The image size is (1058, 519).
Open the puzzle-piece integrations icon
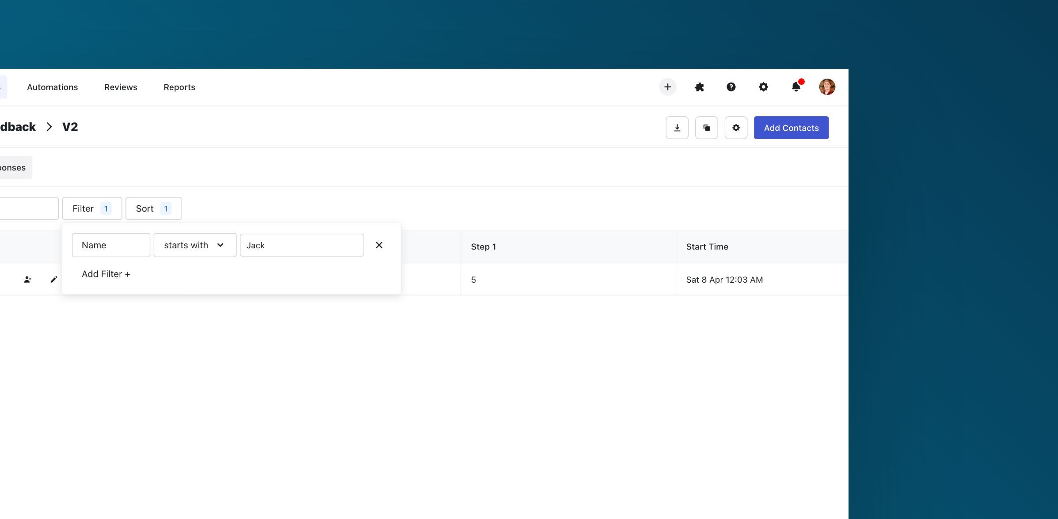(x=699, y=87)
